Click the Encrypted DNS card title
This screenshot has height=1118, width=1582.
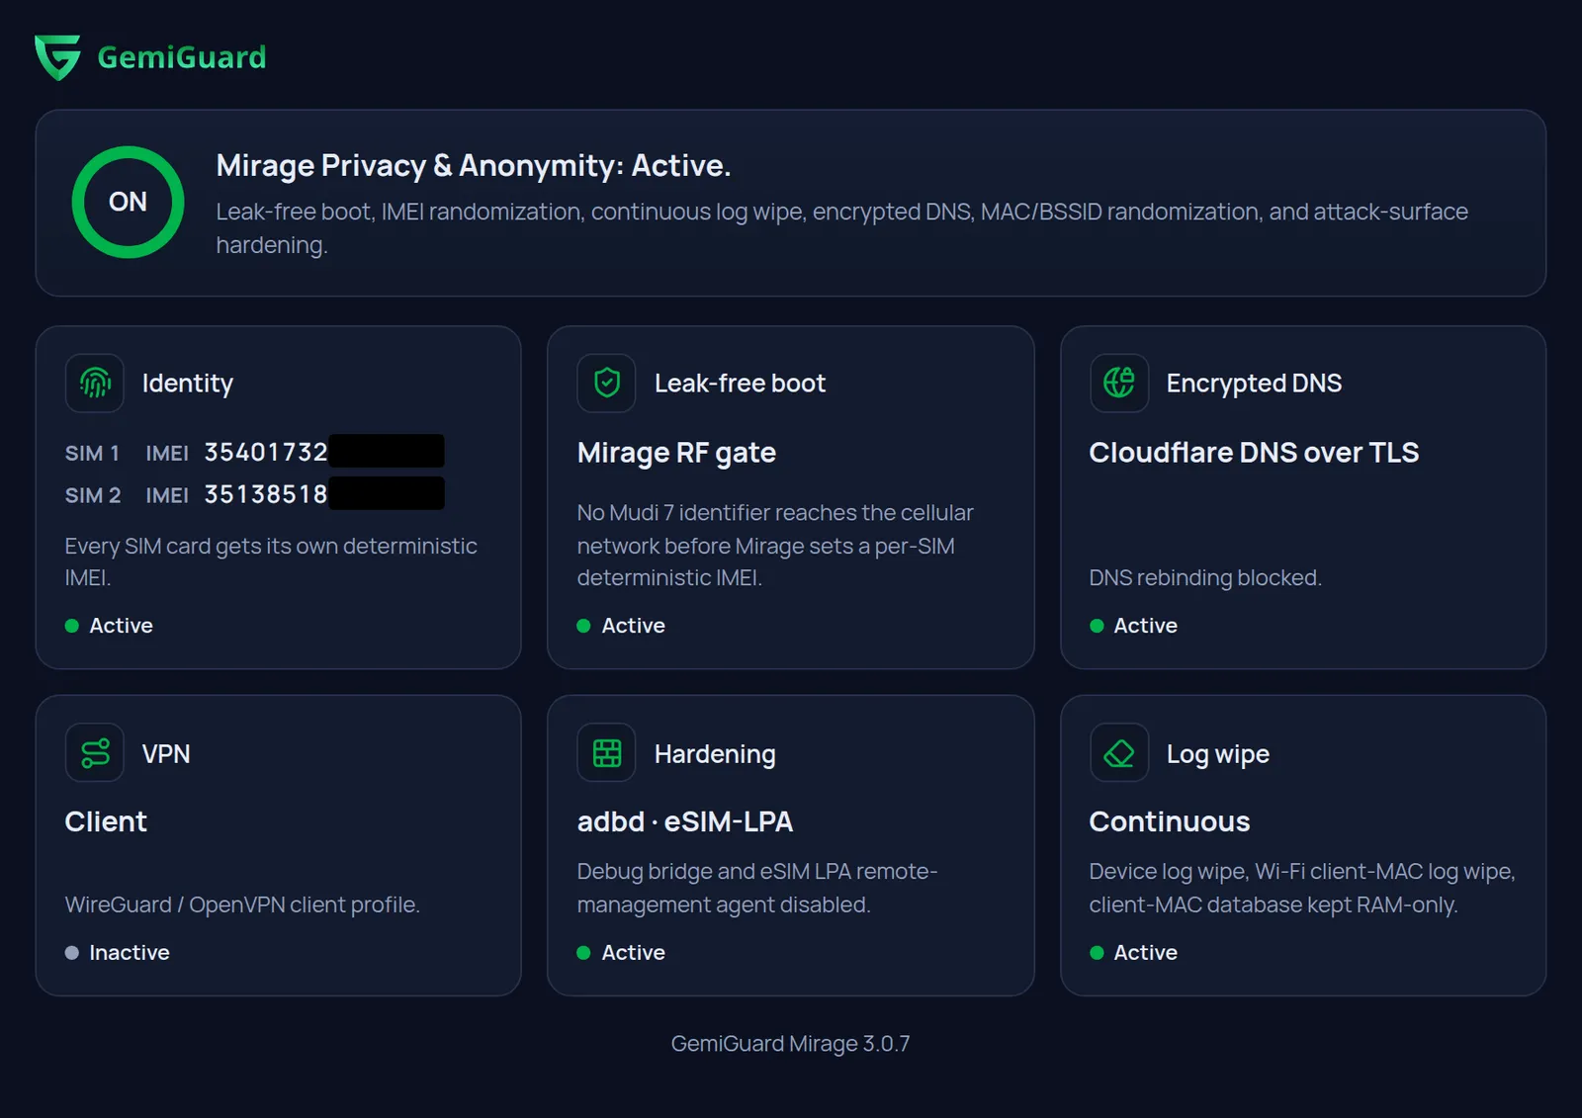(1254, 384)
